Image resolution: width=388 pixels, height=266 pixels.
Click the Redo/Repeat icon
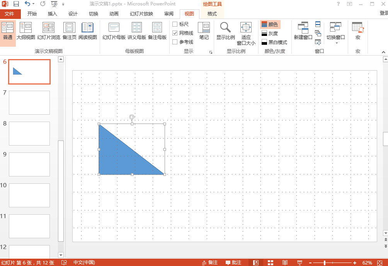click(43, 4)
